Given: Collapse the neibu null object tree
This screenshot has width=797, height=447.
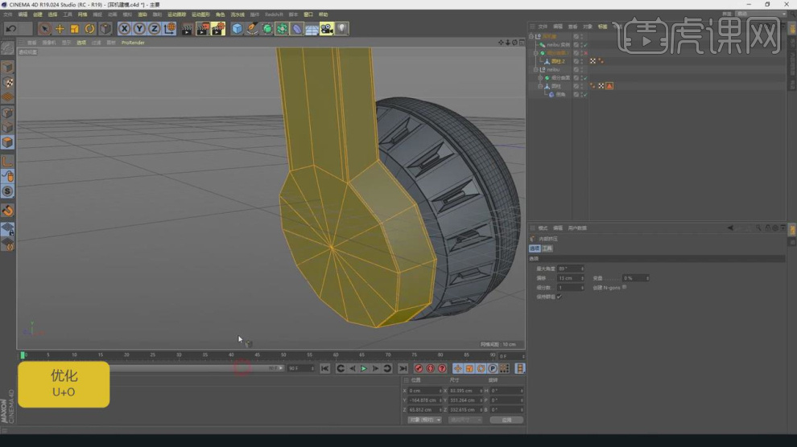Looking at the screenshot, I should click(x=536, y=70).
